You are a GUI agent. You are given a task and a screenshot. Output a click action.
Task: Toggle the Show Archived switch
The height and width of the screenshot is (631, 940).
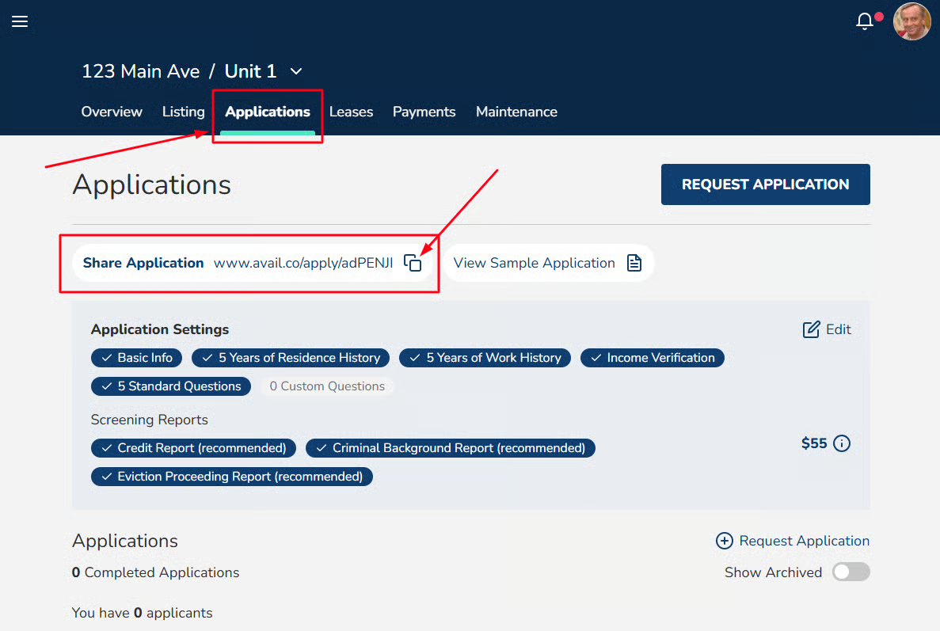(851, 572)
